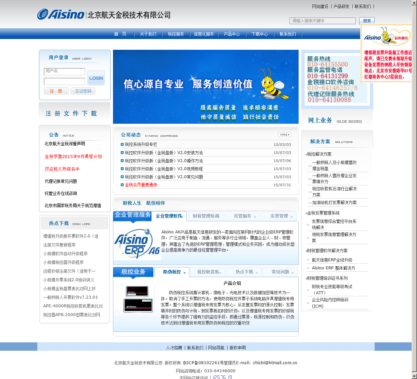The width and height of the screenshot is (417, 379).
Task: Open download 增值税升级版开票软件2.0
Action: (x=71, y=236)
